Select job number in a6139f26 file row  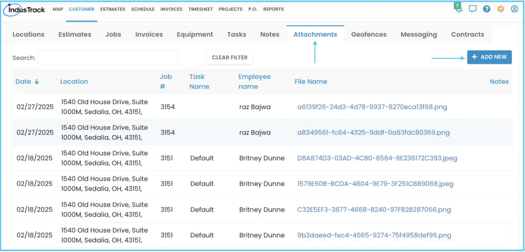[x=168, y=107]
